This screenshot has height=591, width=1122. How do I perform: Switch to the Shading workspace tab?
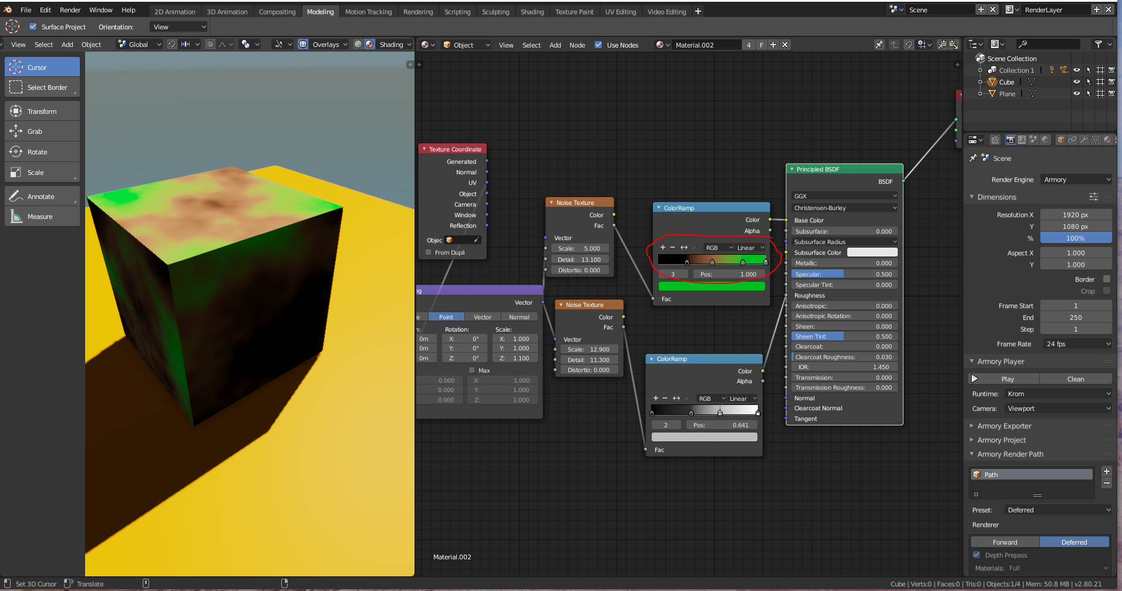coord(532,11)
